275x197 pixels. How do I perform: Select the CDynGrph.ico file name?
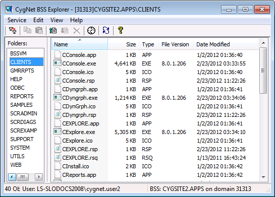[79, 106]
